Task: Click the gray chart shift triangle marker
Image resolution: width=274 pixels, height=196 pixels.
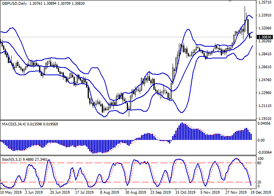Action: [x=230, y=2]
